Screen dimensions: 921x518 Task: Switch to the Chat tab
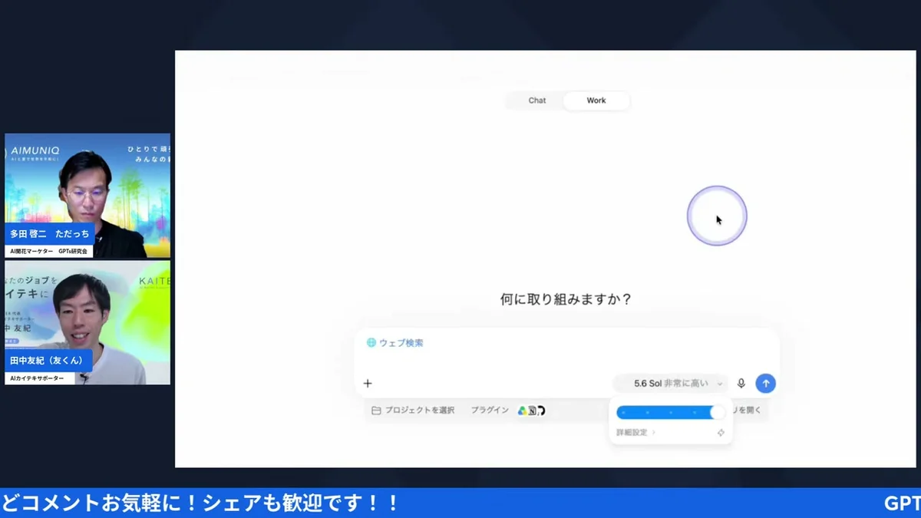[x=537, y=101]
